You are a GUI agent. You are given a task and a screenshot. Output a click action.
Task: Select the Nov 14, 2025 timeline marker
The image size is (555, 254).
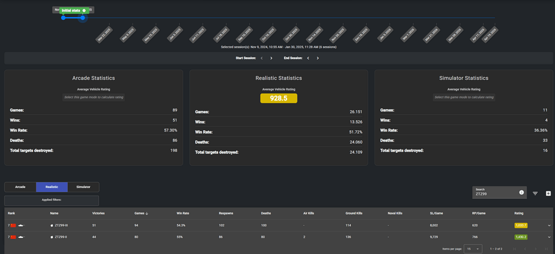click(x=314, y=35)
